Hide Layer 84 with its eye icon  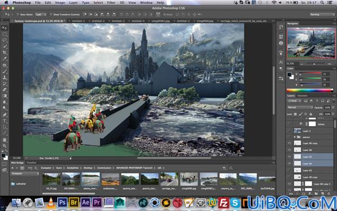pos(289,163)
